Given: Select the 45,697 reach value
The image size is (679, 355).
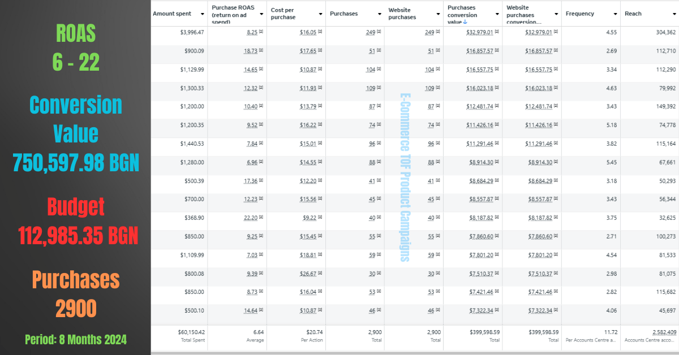Looking at the screenshot, I should click(x=668, y=310).
